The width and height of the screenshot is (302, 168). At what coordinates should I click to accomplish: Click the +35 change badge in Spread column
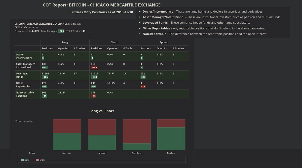point(143,77)
